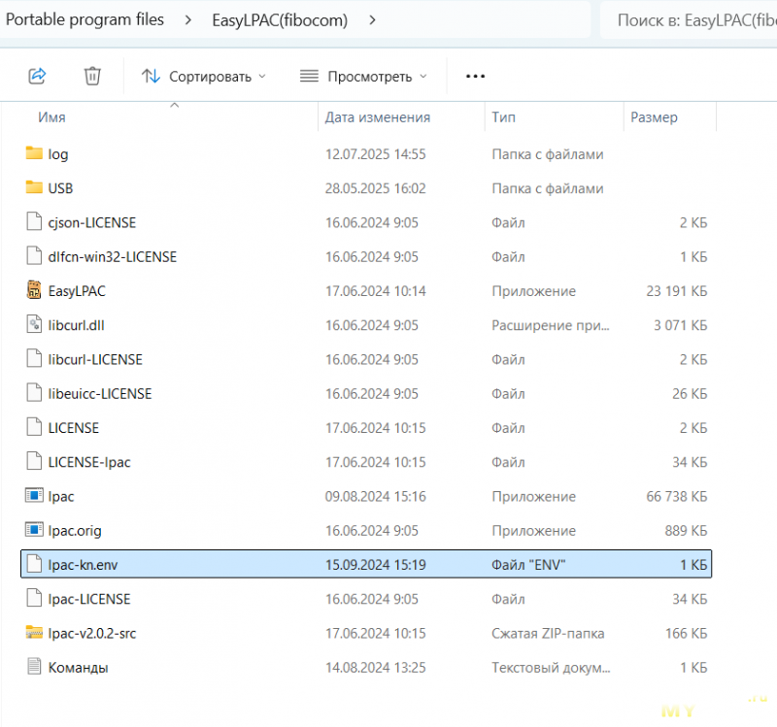The height and width of the screenshot is (727, 777).
Task: Click type Файл "ENV" cell
Action: [x=528, y=565]
